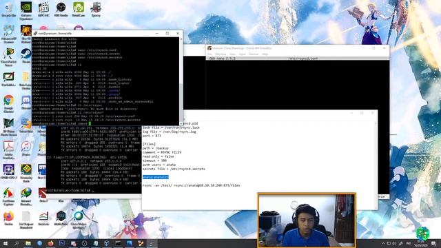Launch iTunes from the desktop
The width and height of the screenshot is (441, 248).
click(26, 147)
